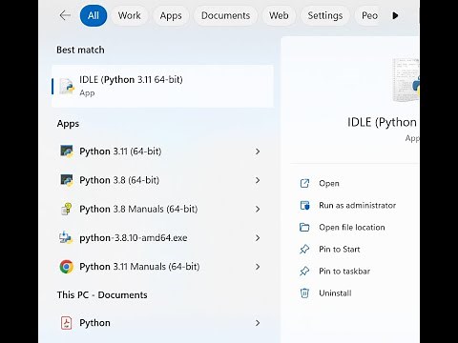
Task: Switch to the Web filter tab
Action: pyautogui.click(x=279, y=15)
